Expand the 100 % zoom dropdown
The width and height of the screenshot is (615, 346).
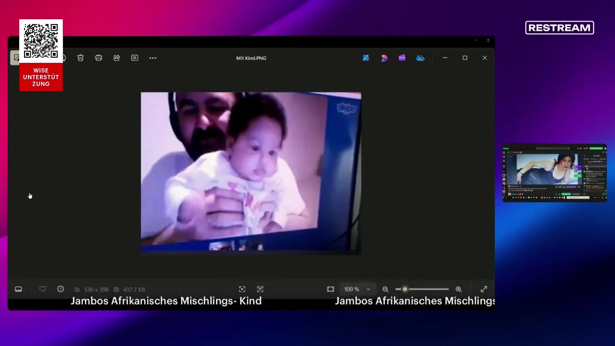[x=357, y=289]
